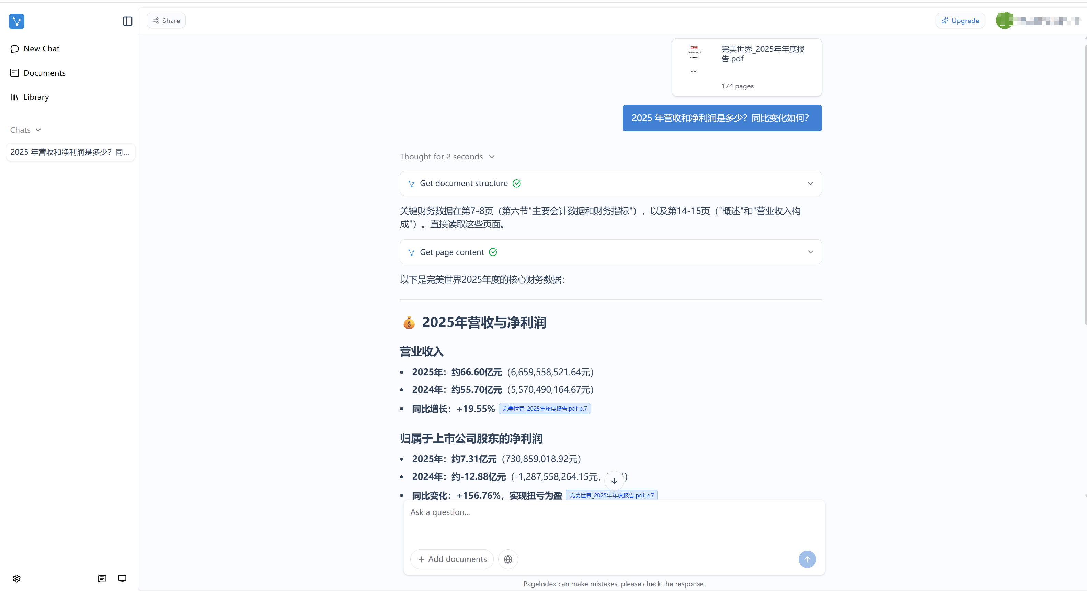1087x591 pixels.
Task: Open the Documents section
Action: click(44, 73)
